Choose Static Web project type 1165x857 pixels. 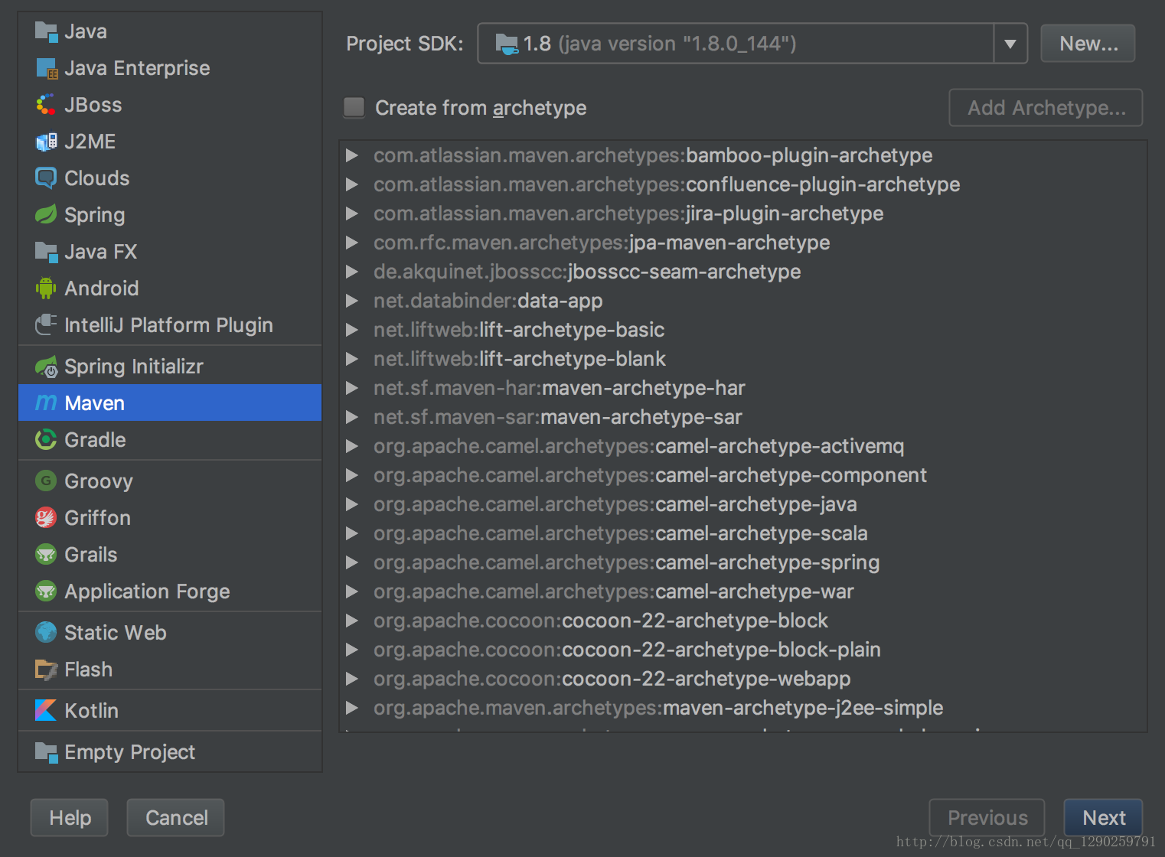(x=170, y=633)
